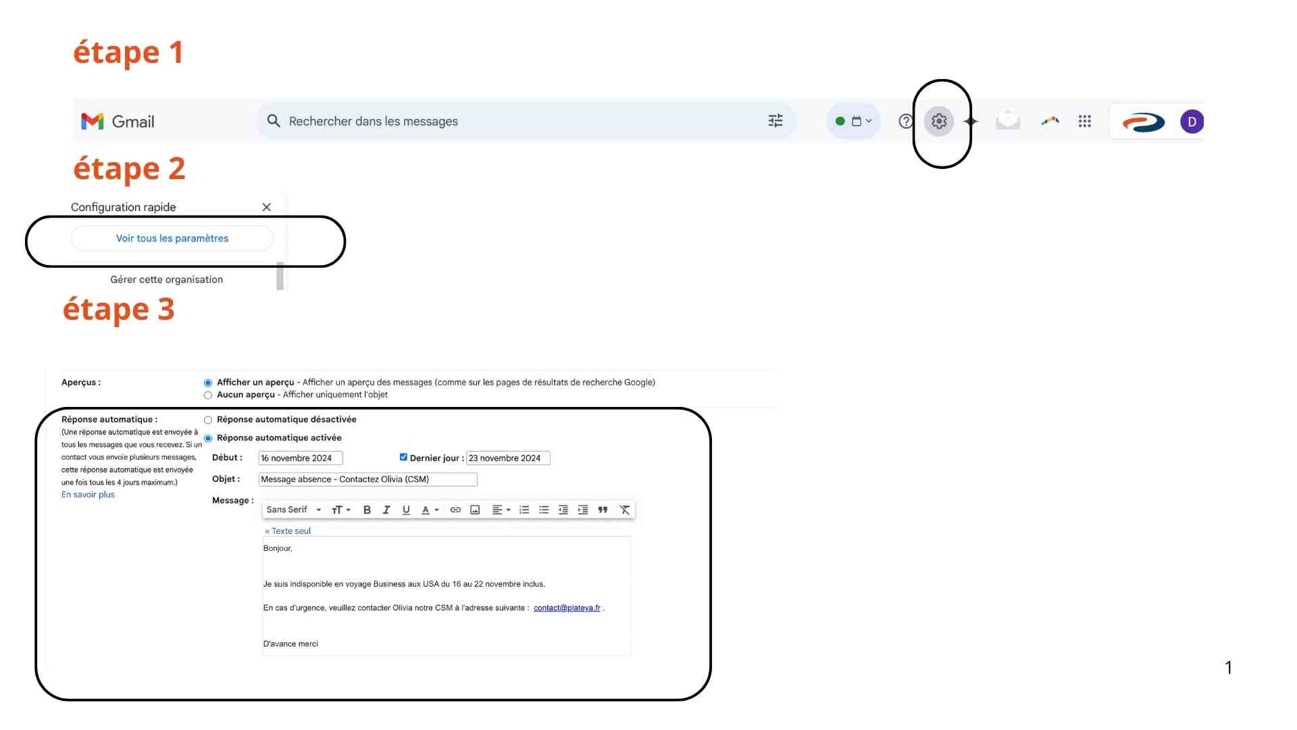Open the alignment dropdown
This screenshot has height=730, width=1297.
(501, 510)
